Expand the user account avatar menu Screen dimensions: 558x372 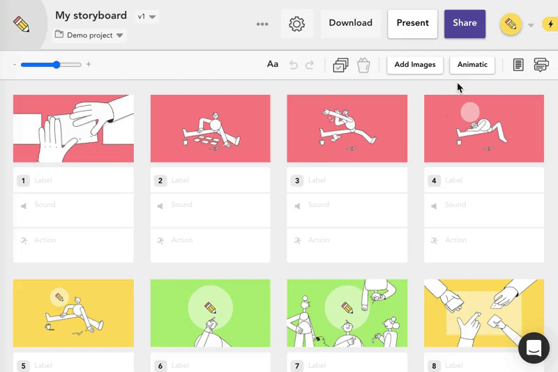[x=516, y=24]
